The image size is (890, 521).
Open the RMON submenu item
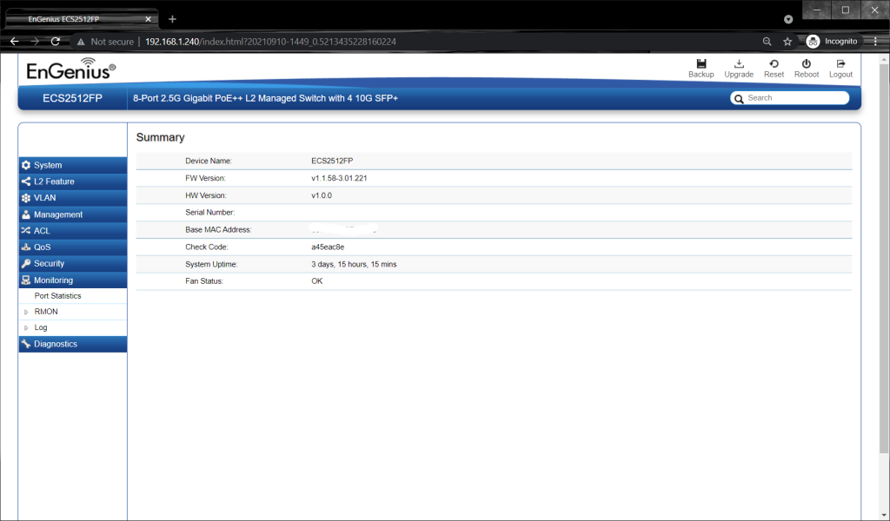46,312
